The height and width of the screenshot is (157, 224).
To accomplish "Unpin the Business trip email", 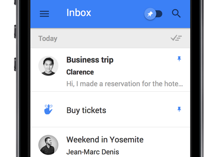I will coord(179,59).
